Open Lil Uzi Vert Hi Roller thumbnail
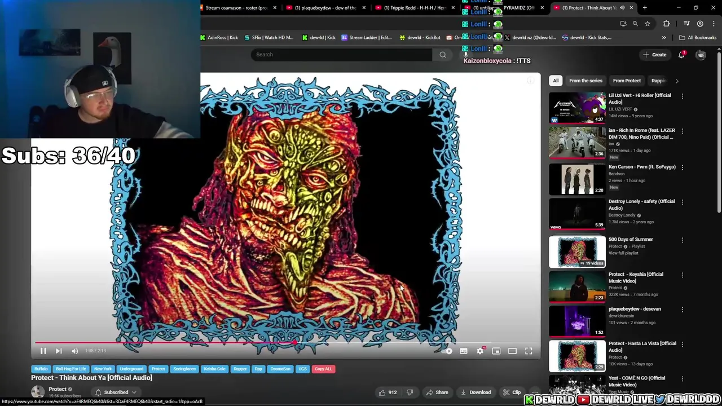The image size is (722, 406). point(577,108)
